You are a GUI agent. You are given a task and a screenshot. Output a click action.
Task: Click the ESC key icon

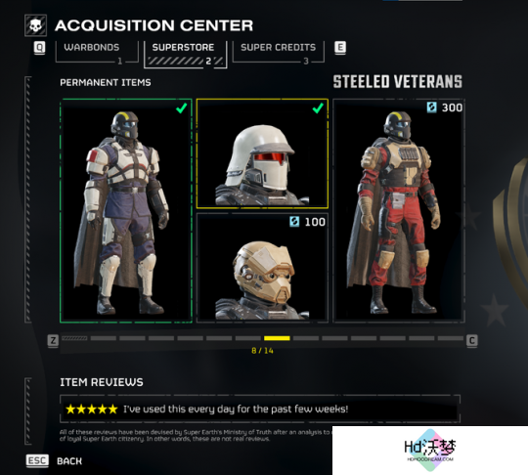(37, 460)
